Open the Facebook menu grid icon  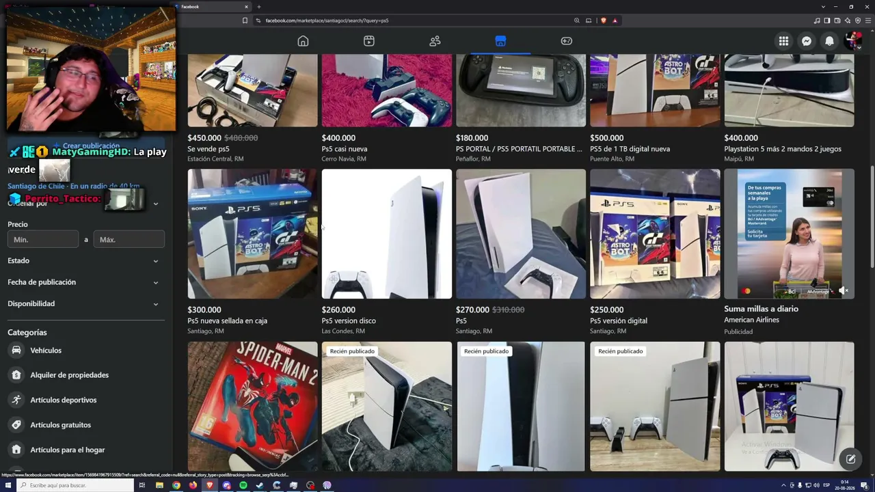[783, 41]
